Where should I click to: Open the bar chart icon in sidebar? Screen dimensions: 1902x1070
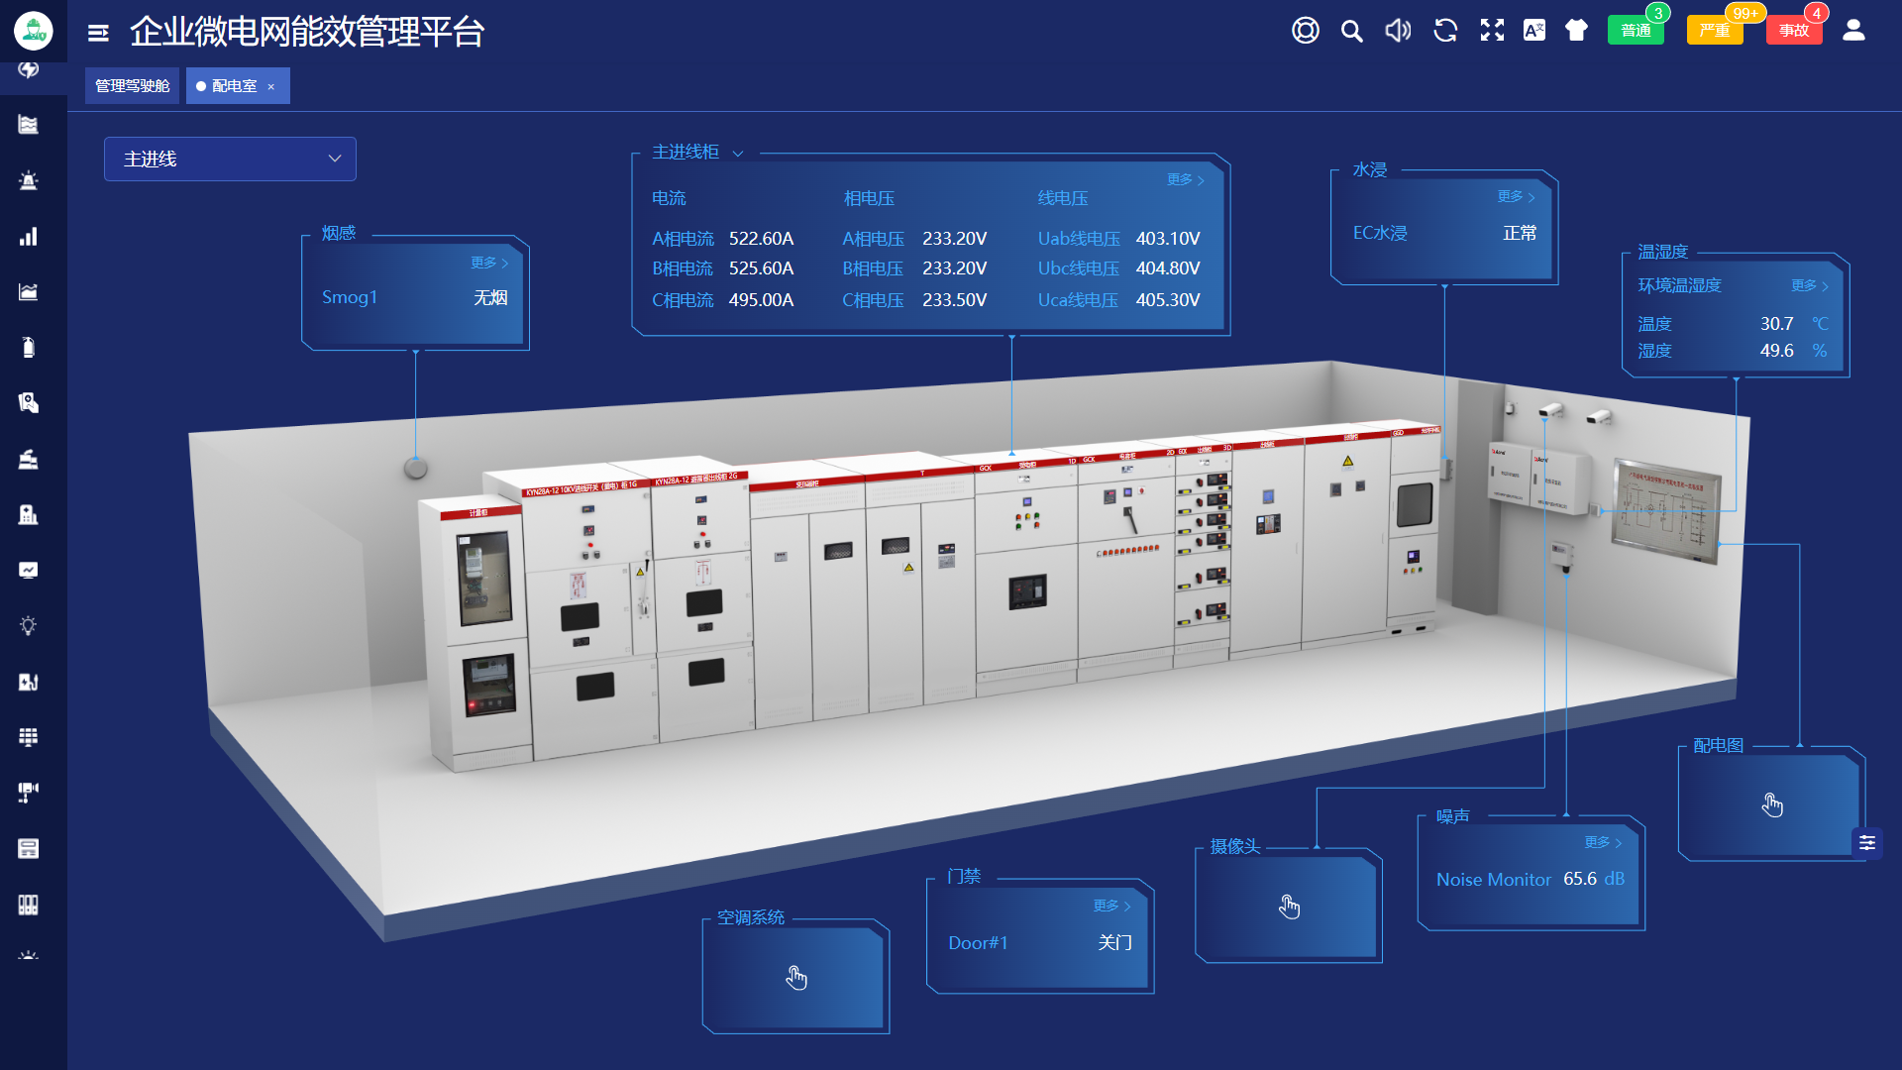29,236
